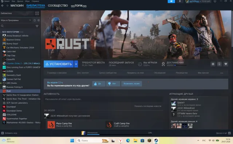
Task: Sort by recent activity clock icon
Action: [x=35, y=20]
